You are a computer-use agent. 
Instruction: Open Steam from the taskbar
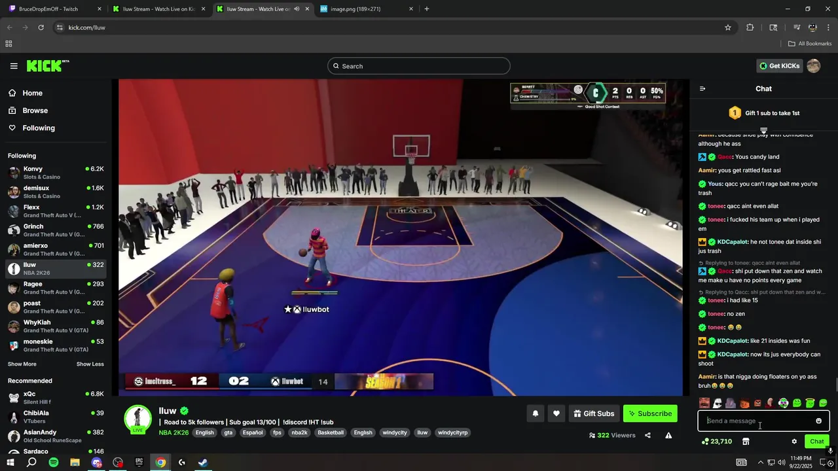(203, 462)
